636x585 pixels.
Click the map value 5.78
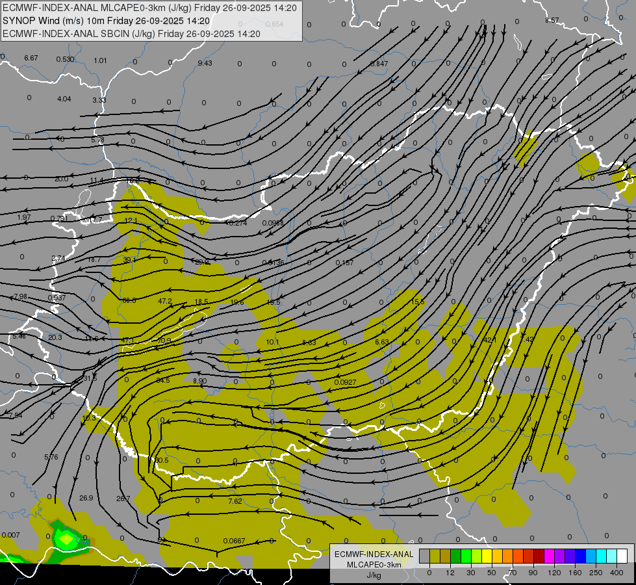pos(97,140)
